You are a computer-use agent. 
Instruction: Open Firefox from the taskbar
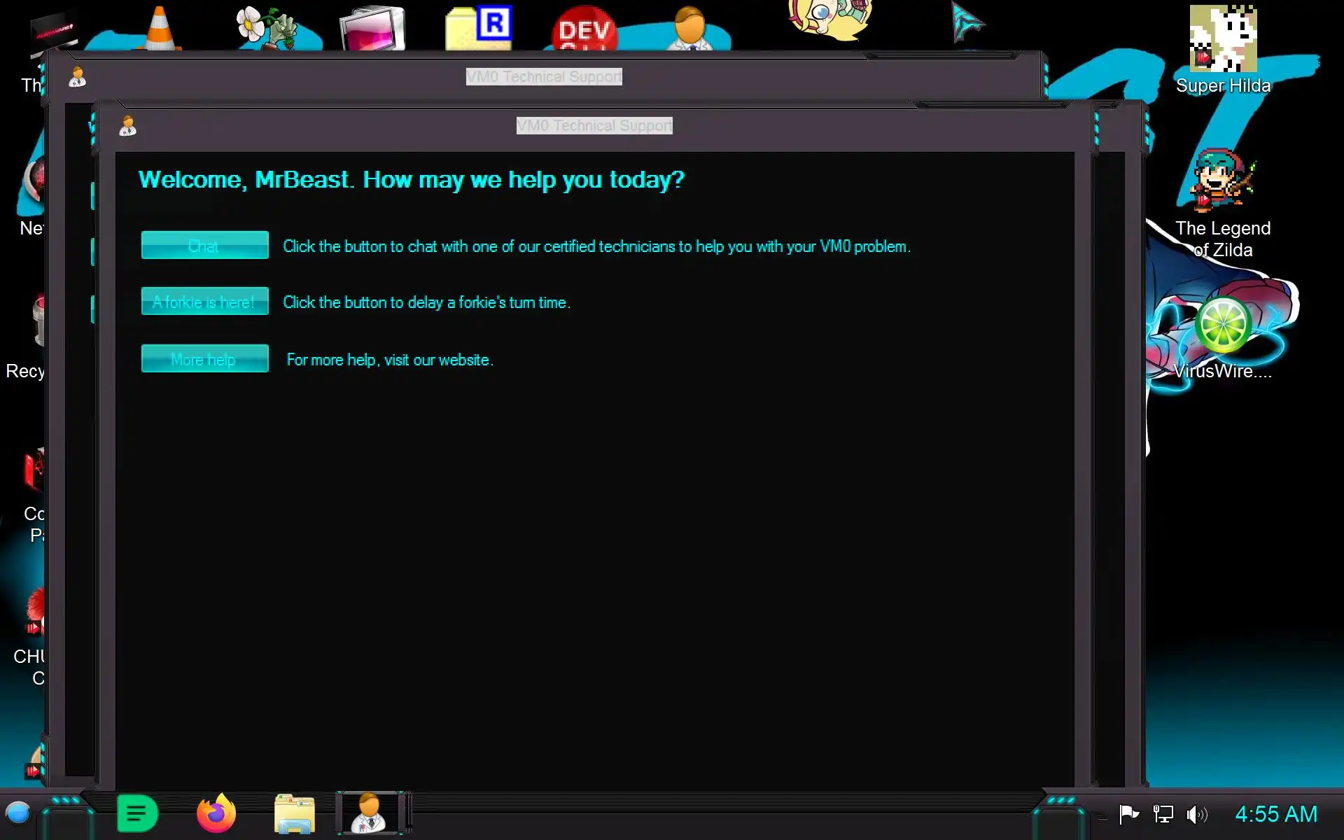[x=216, y=813]
